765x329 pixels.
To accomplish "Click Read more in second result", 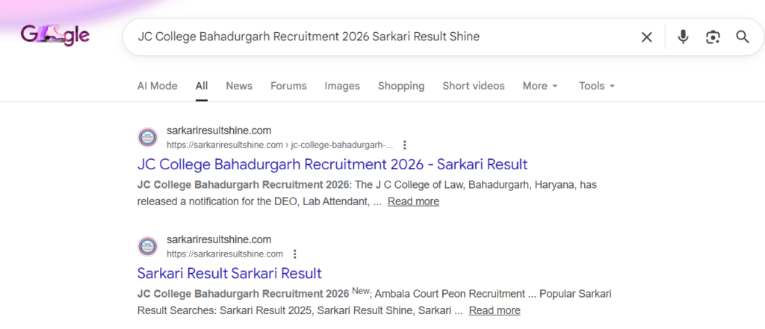I will (x=495, y=310).
